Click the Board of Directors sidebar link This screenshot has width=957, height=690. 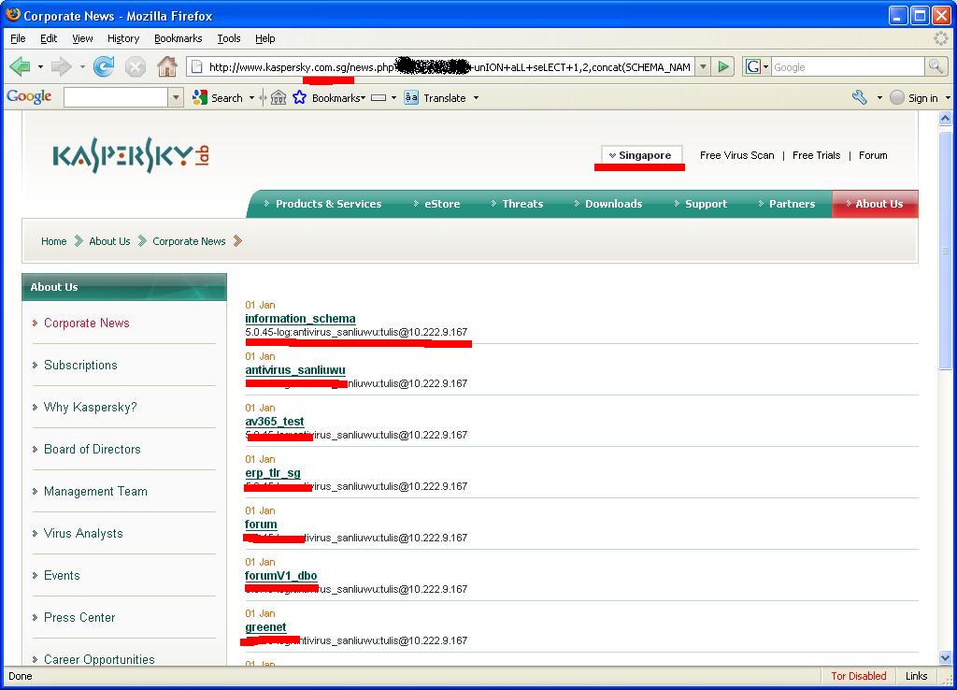pos(93,450)
